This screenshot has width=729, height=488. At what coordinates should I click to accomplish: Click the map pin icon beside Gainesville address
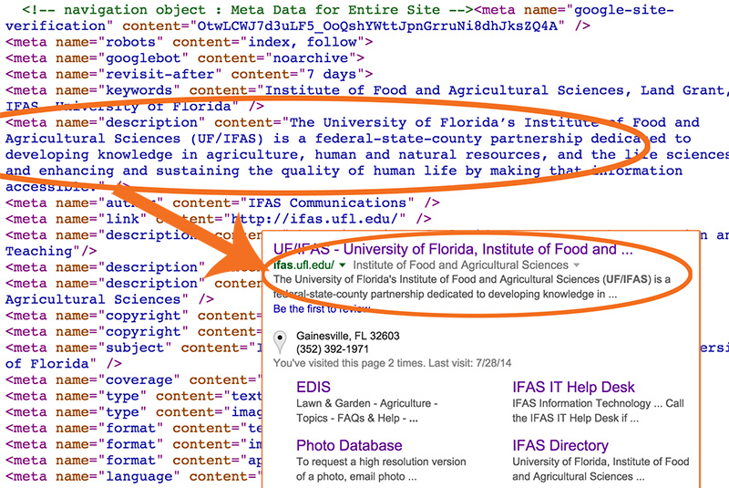tap(280, 342)
